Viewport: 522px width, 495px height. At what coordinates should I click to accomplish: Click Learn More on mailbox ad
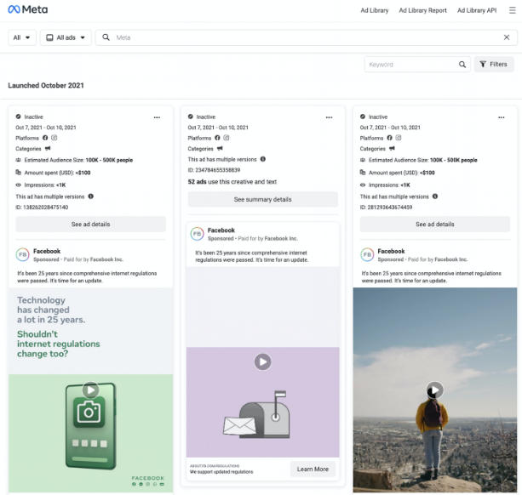coord(313,469)
